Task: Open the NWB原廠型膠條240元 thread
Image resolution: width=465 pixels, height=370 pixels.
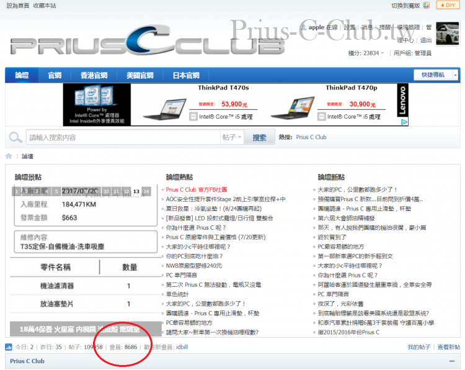Action: [x=193, y=266]
